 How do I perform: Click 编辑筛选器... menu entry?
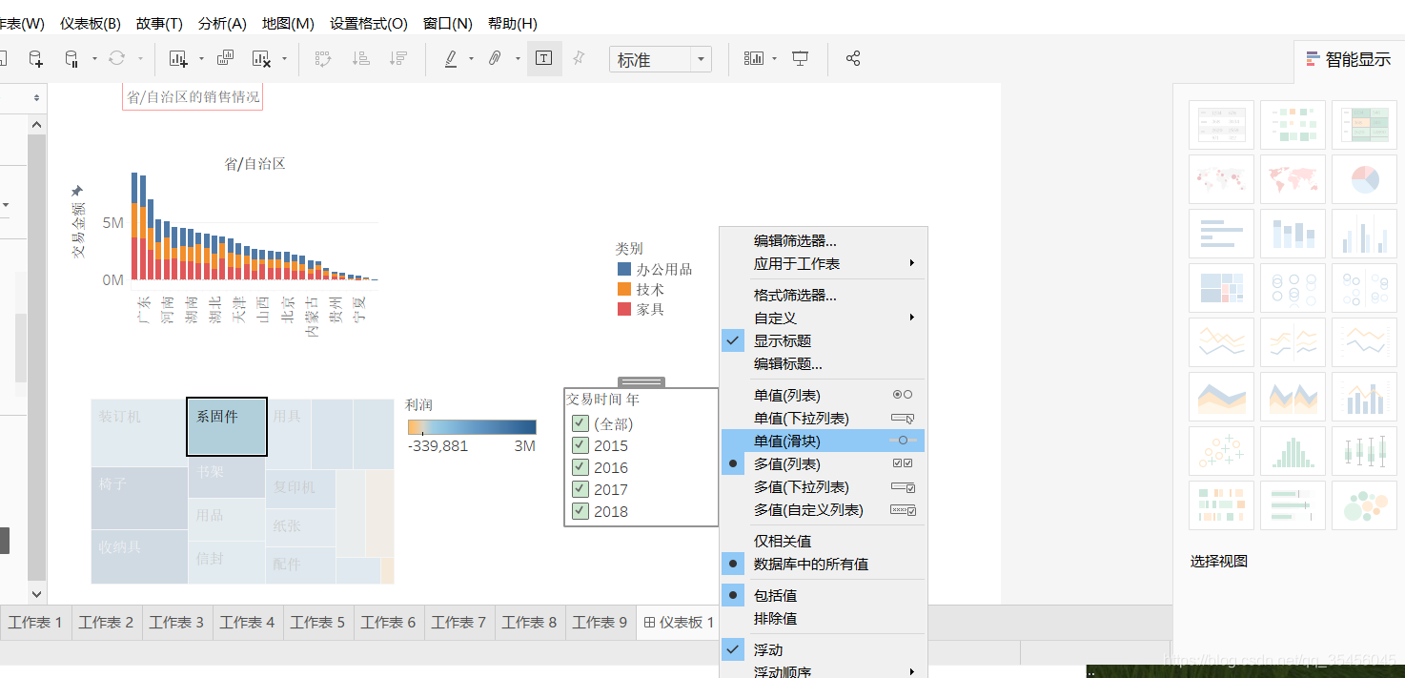tap(823, 240)
